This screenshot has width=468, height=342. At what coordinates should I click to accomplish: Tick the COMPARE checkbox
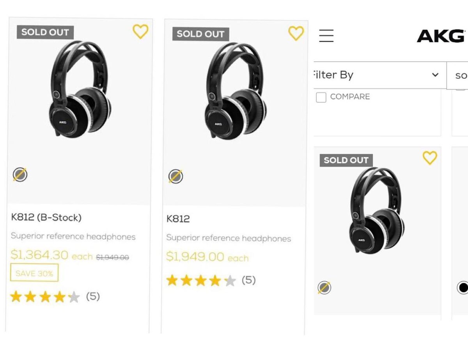click(321, 97)
